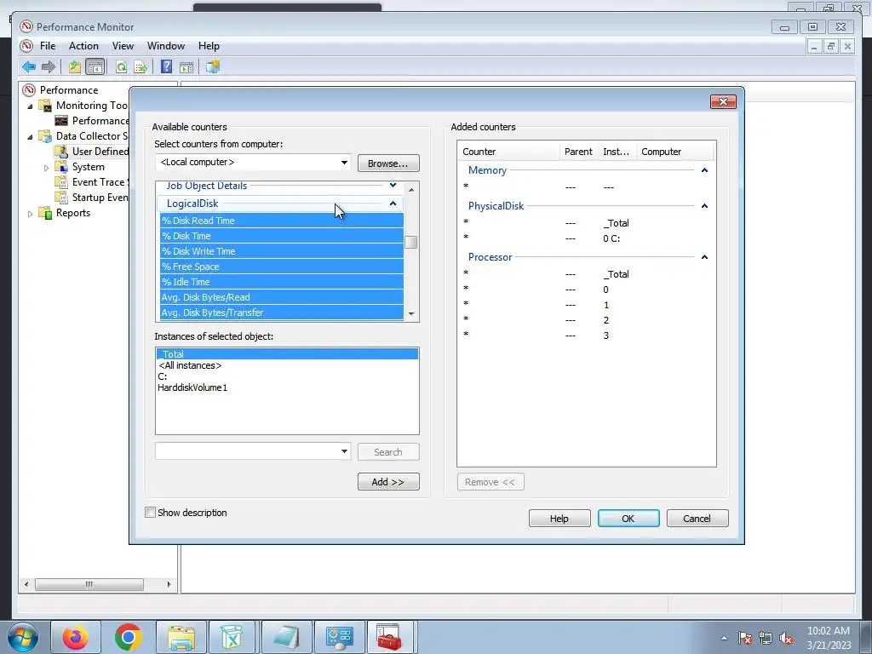Click the Back arrow toolbar icon
The height and width of the screenshot is (654, 872).
click(29, 67)
